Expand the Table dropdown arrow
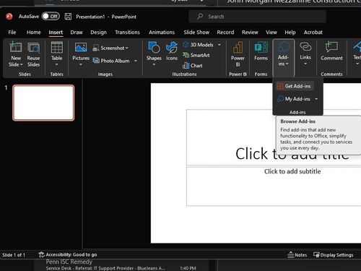361x271 pixels. (x=57, y=64)
